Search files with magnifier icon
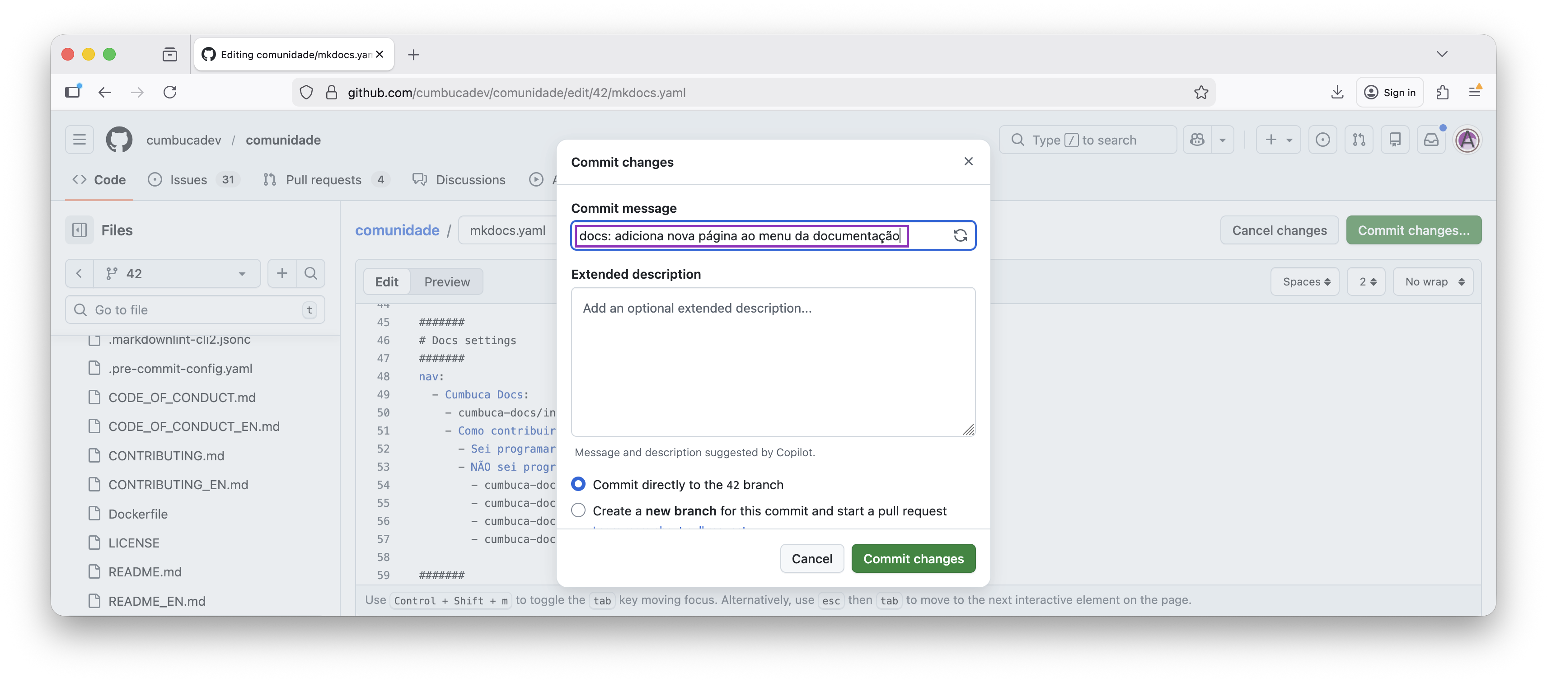The width and height of the screenshot is (1547, 683). point(310,274)
